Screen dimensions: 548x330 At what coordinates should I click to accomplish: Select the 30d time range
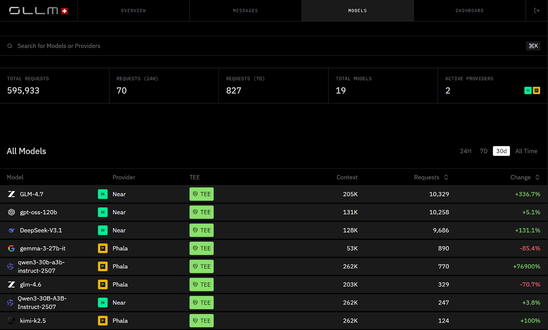click(x=501, y=151)
